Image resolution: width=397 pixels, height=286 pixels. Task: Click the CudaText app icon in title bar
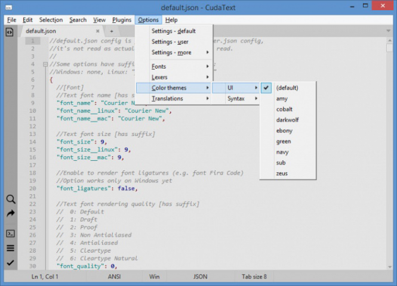8,8
